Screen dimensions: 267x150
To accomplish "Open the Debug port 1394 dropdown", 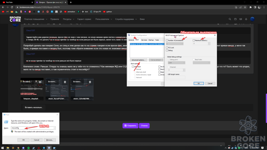I will tap(176, 63).
